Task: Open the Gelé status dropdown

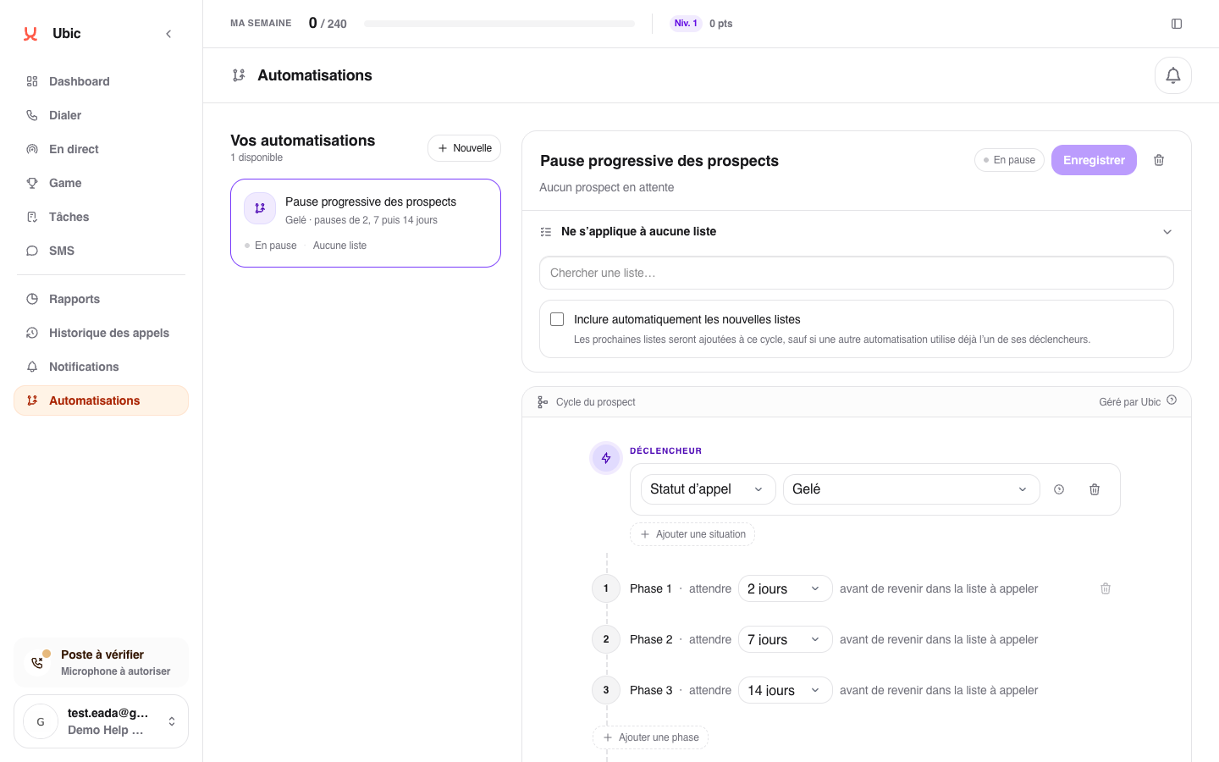Action: 911,489
